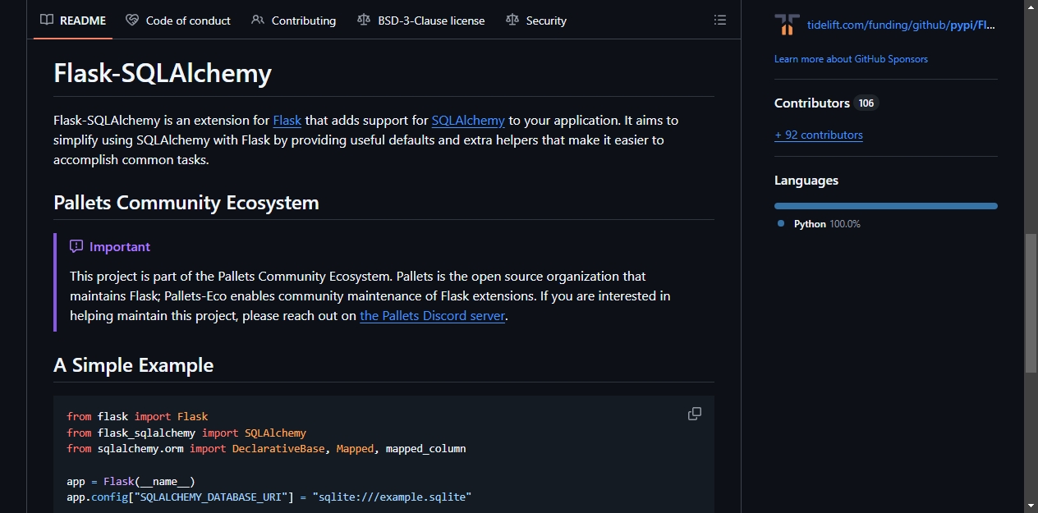
Task: Click the scrollbar down arrow
Action: pyautogui.click(x=1031, y=505)
